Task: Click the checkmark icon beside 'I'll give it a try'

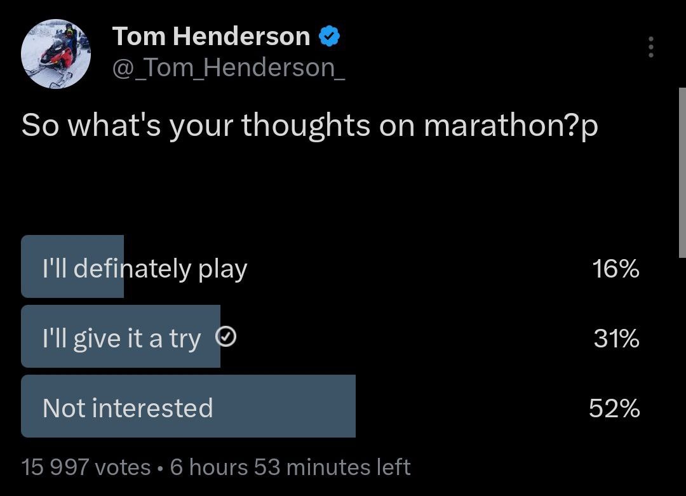Action: pyautogui.click(x=227, y=338)
